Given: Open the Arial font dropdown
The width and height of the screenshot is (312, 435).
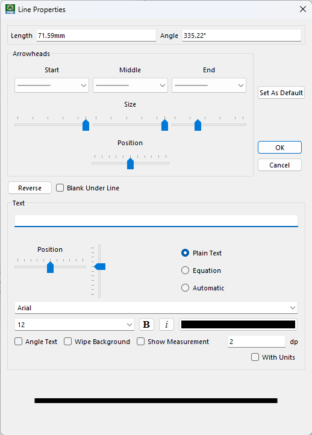Looking at the screenshot, I should point(156,308).
